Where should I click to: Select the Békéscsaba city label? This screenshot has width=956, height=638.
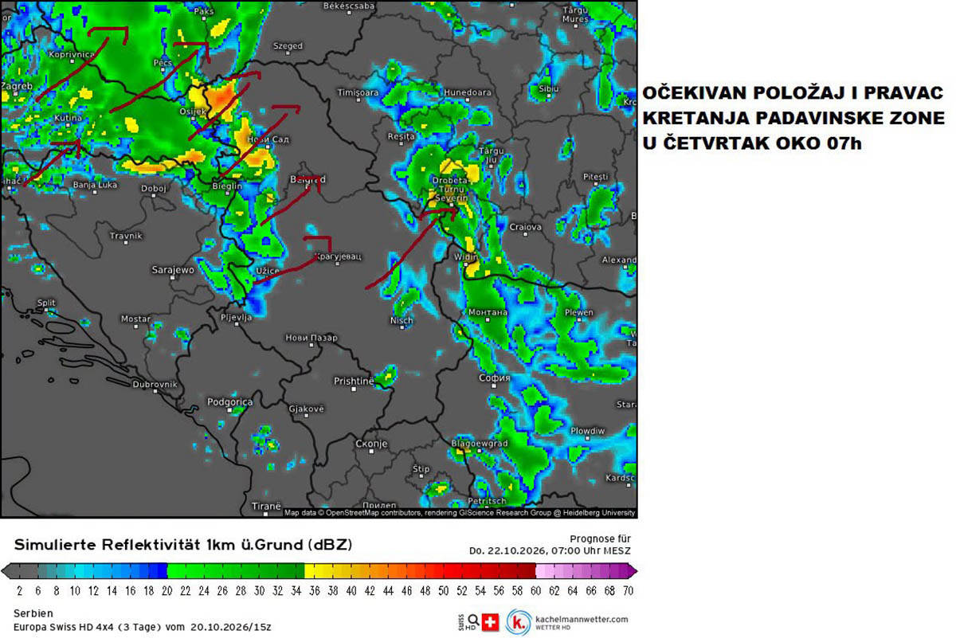coord(349,6)
